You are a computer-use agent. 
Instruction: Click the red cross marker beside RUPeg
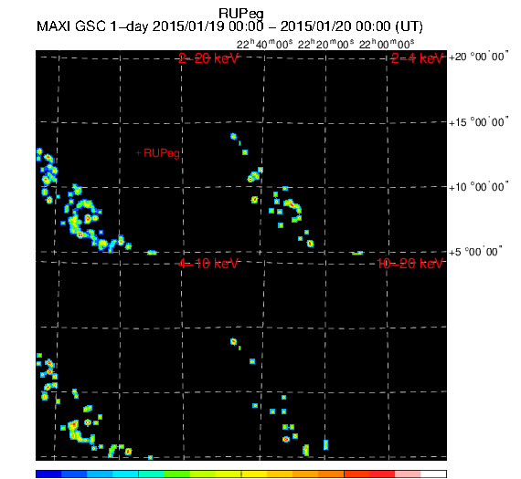139,153
